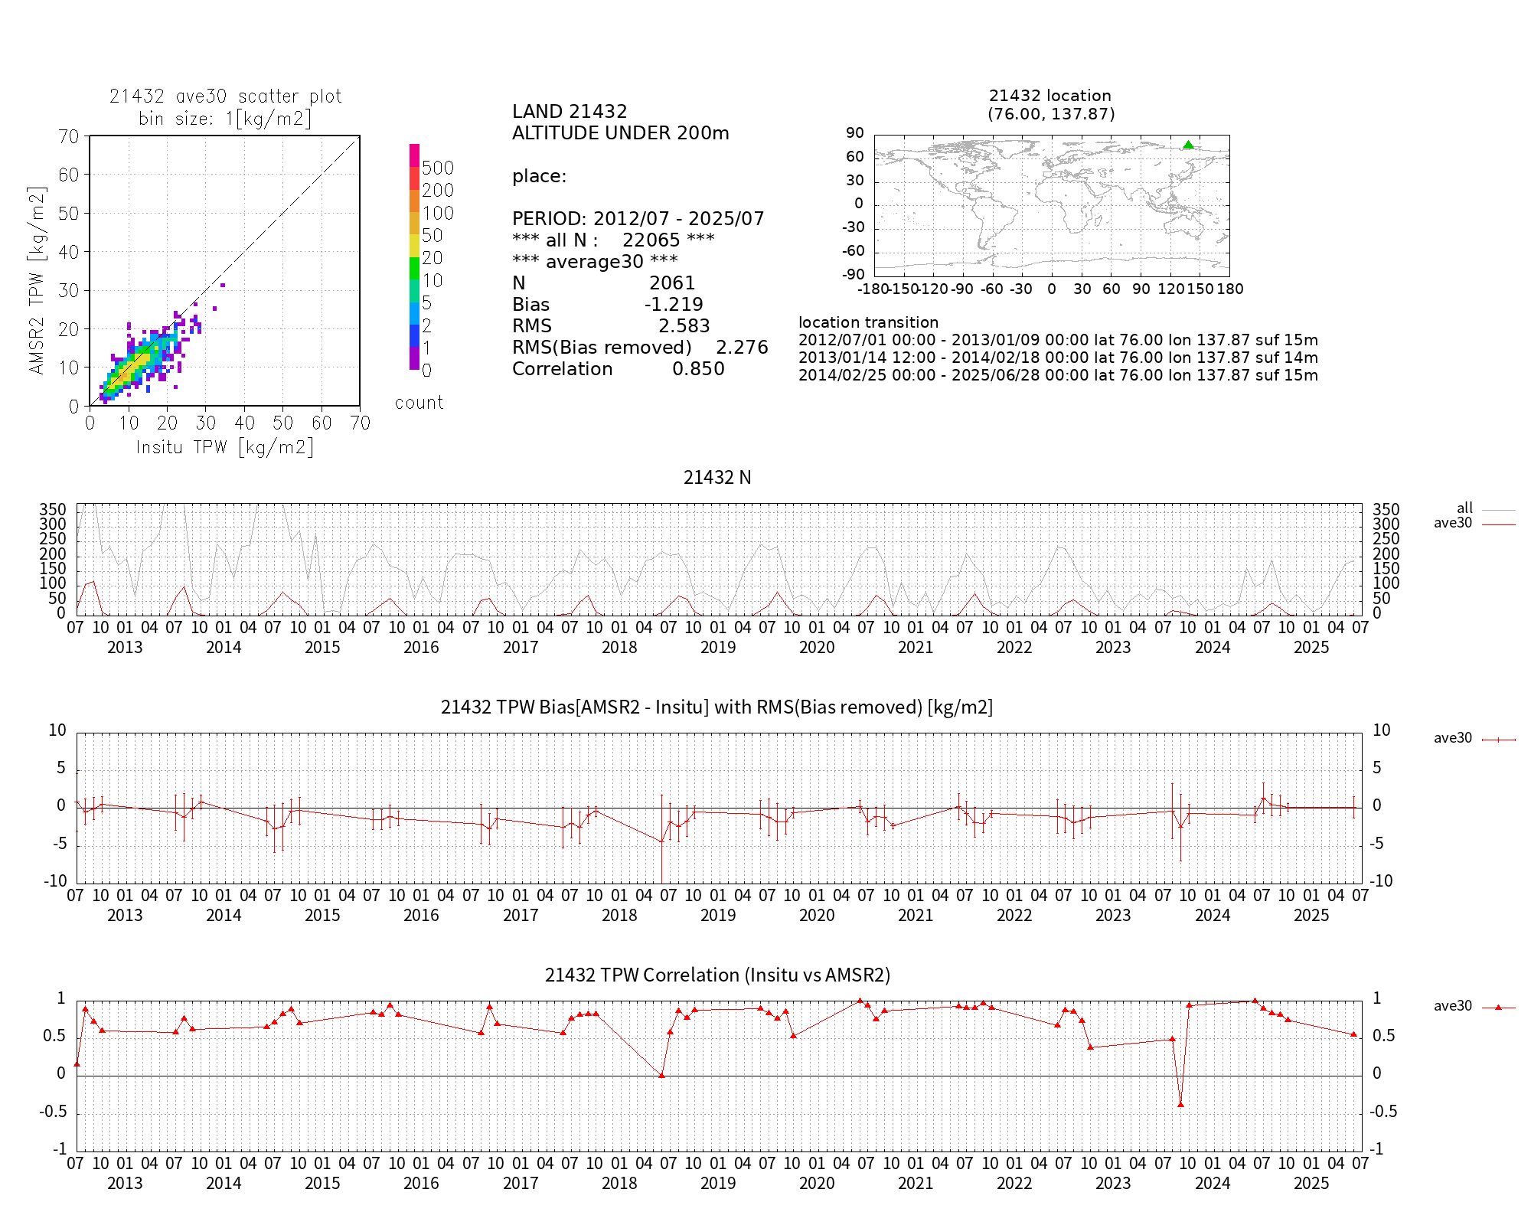The image size is (1531, 1225).
Task: Click the '21432 ave30 scatter plot' title
Action: coord(225,96)
